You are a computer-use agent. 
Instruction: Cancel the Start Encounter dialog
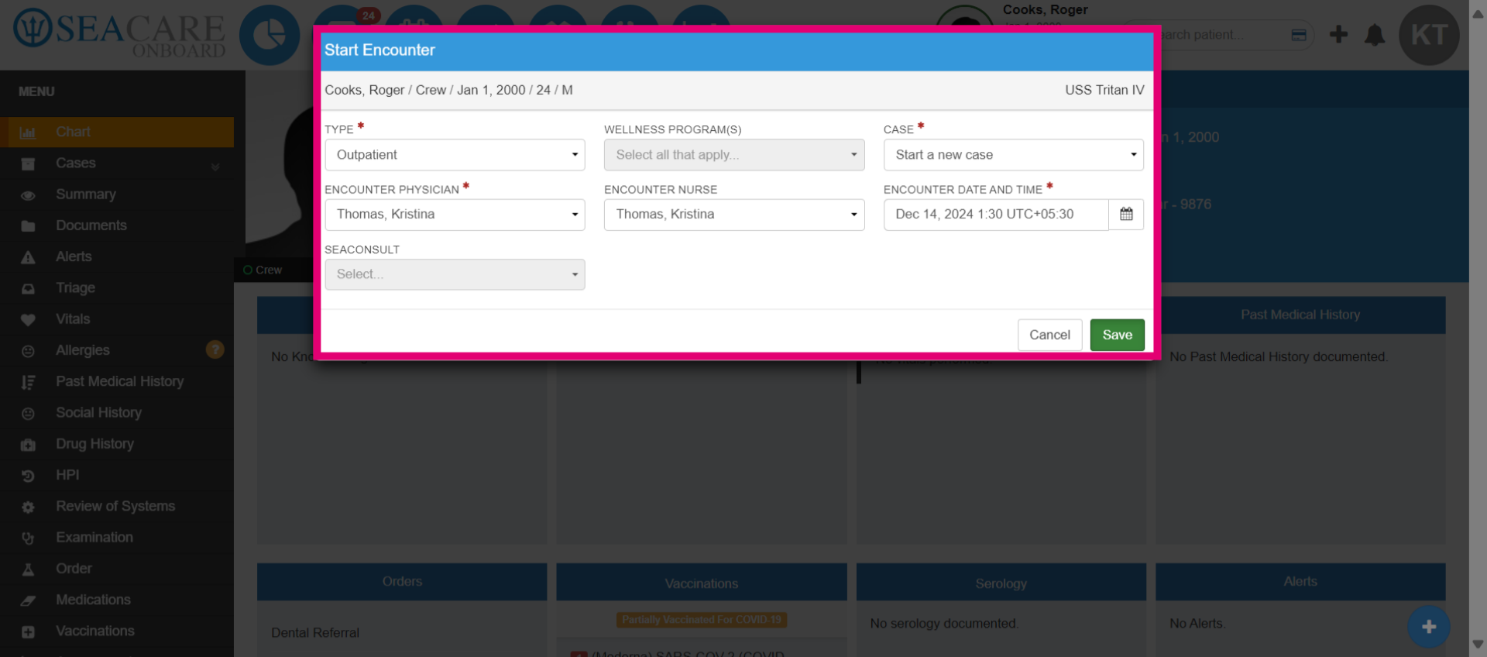1049,335
